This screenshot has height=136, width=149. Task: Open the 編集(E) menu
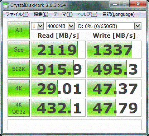point(41,14)
